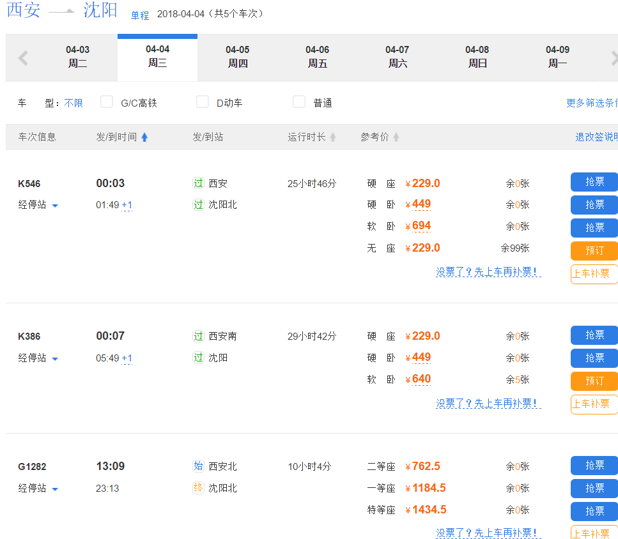Click K386 硬卧 price 449
The height and width of the screenshot is (539, 618).
421,358
